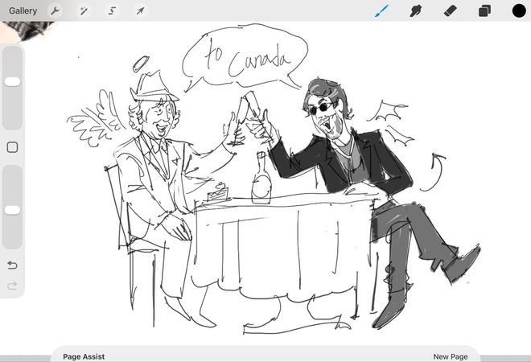Activate the Selection tool

pos(112,11)
